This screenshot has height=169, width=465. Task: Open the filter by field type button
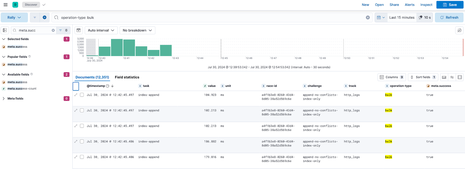click(63, 30)
